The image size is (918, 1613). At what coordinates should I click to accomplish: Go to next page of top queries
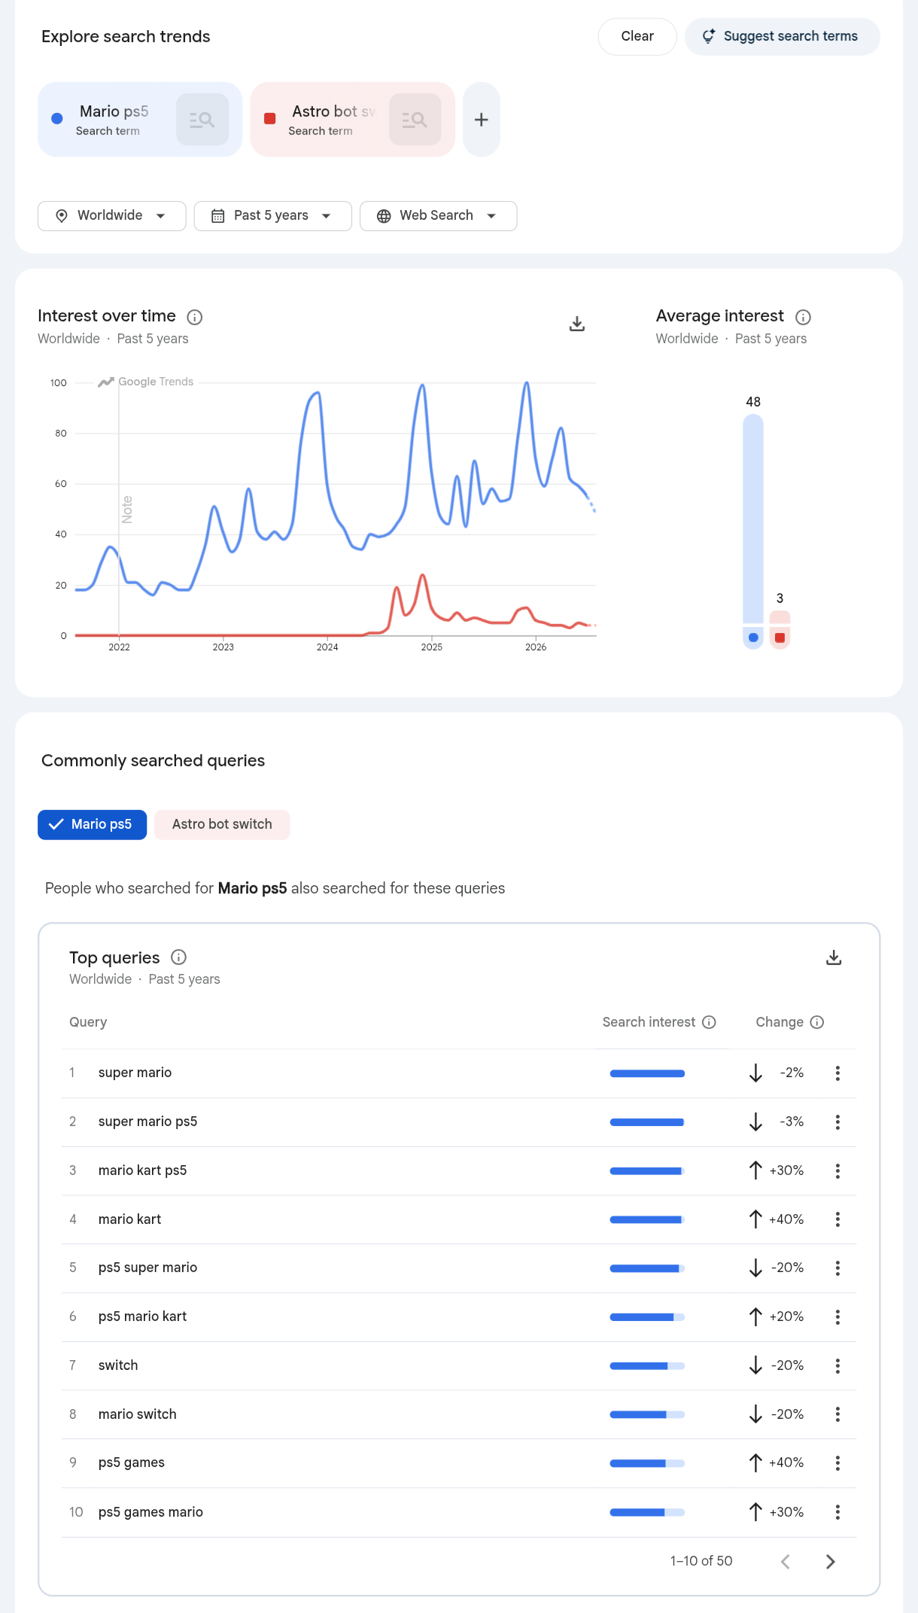pyautogui.click(x=831, y=1562)
